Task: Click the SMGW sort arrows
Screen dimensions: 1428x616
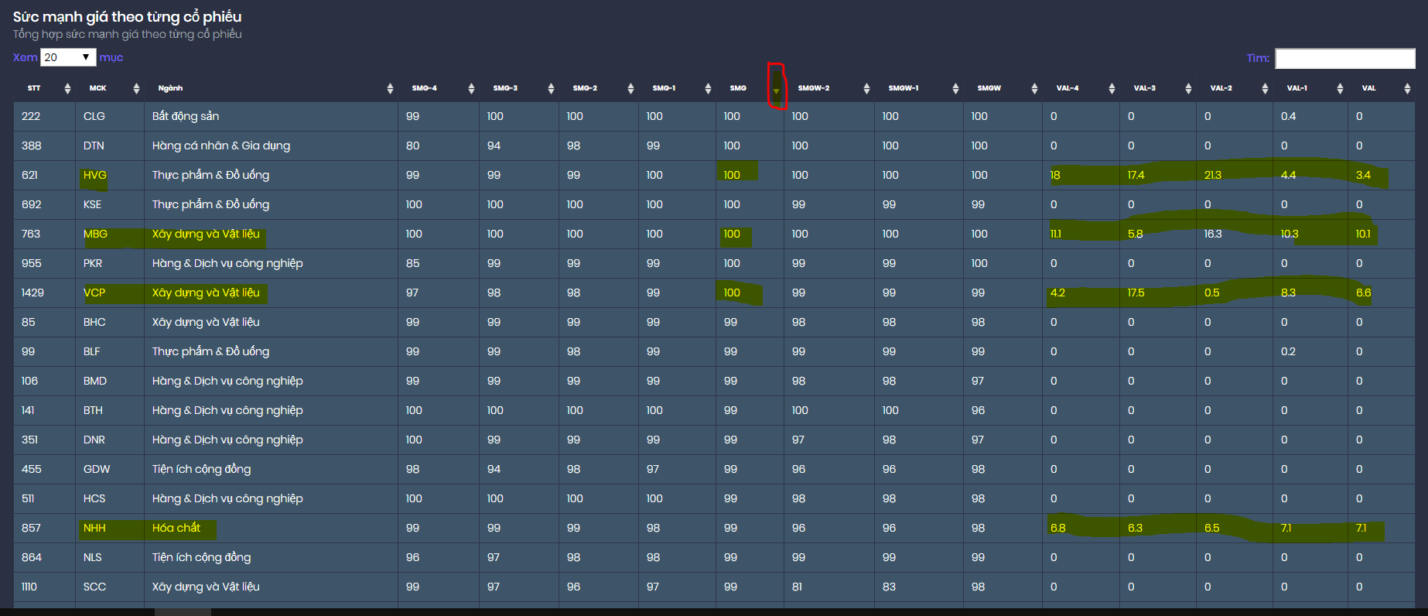Action: click(1034, 89)
